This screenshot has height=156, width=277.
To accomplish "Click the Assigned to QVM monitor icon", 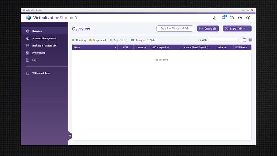I will click(x=132, y=40).
